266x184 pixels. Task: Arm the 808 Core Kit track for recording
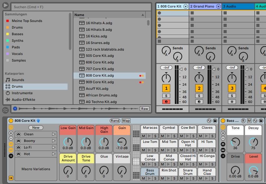[166, 101]
